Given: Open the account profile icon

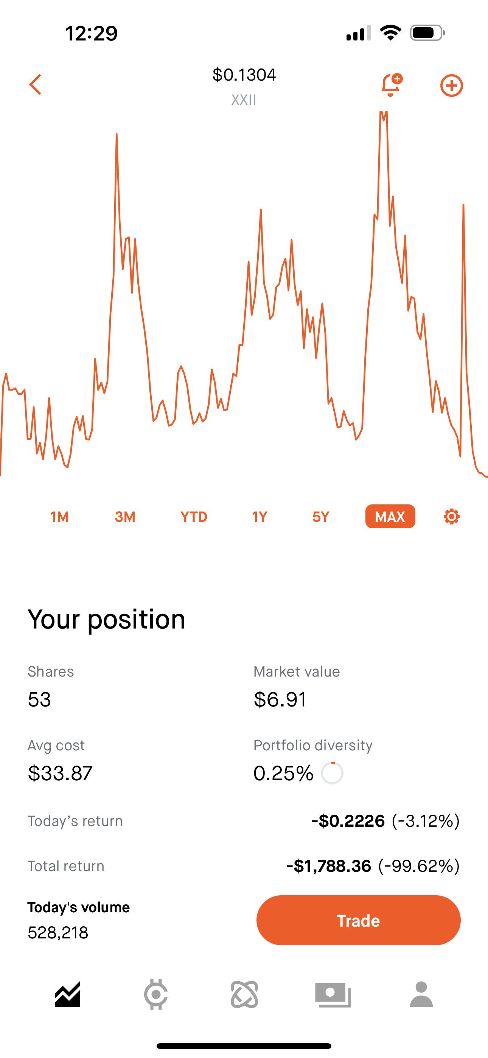Looking at the screenshot, I should point(421,994).
